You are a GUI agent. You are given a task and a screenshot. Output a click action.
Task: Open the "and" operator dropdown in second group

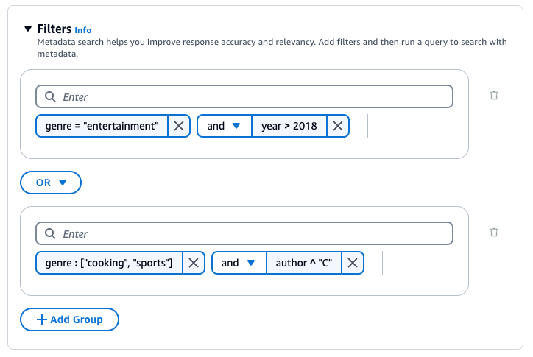[239, 263]
